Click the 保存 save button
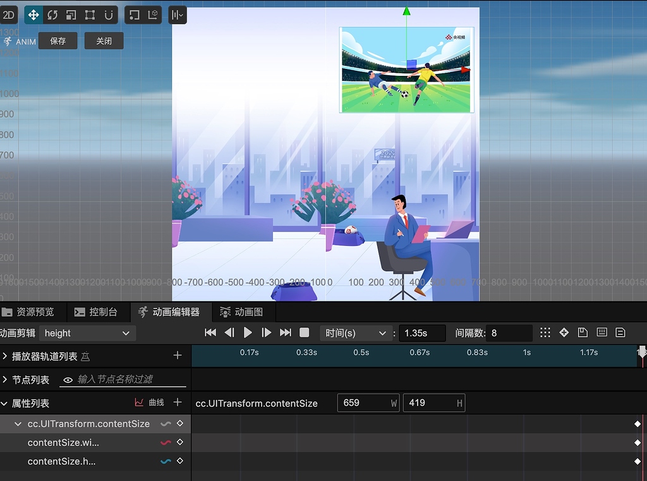The width and height of the screenshot is (647, 481). [x=57, y=41]
